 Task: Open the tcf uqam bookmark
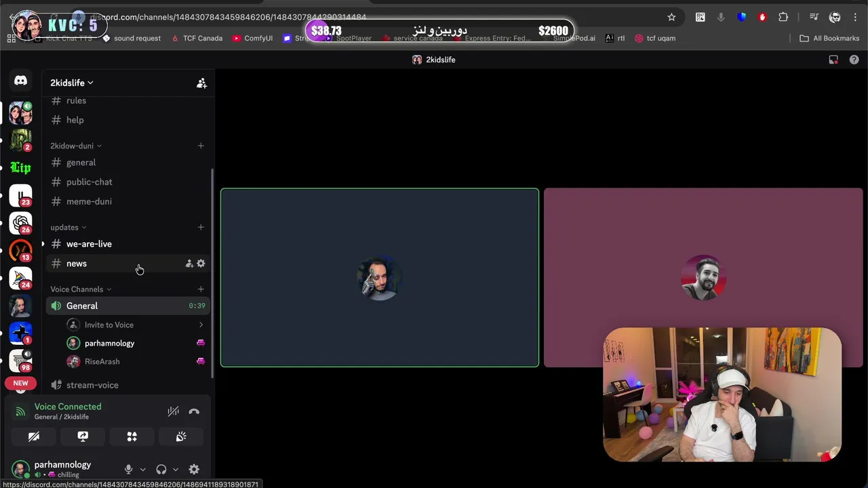[x=654, y=39]
